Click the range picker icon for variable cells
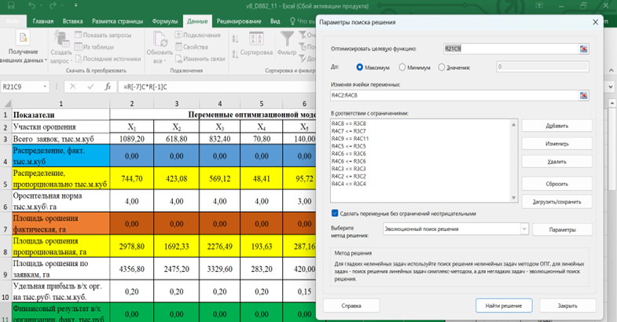The height and width of the screenshot is (322, 617). pos(584,96)
